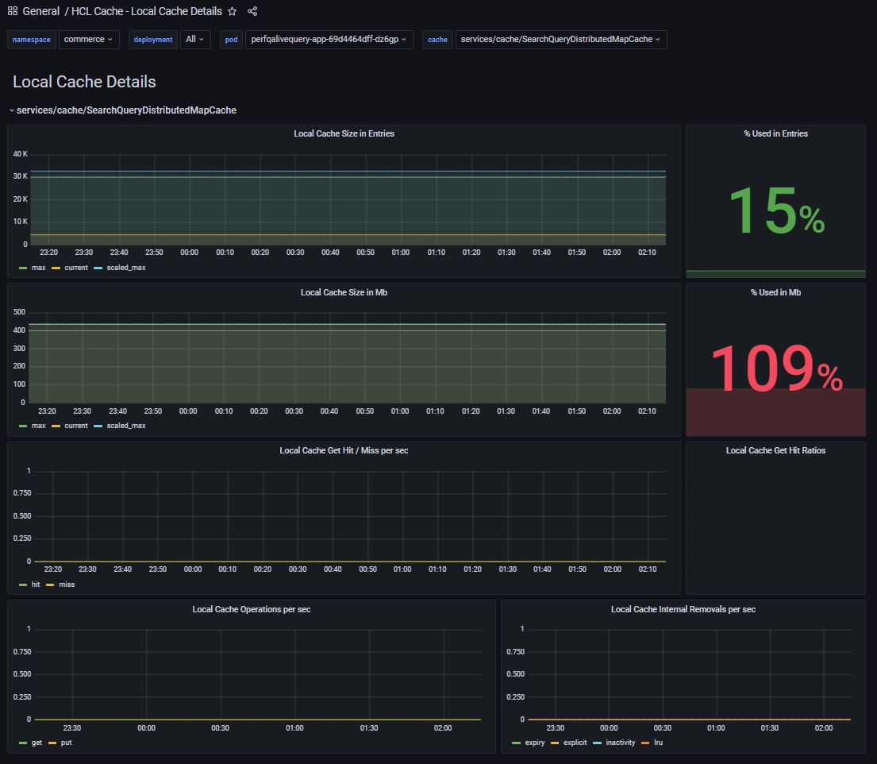
Task: Click the share dashboard icon
Action: click(252, 11)
